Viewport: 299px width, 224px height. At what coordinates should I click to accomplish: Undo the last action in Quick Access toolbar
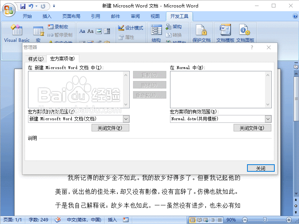coord(31,6)
